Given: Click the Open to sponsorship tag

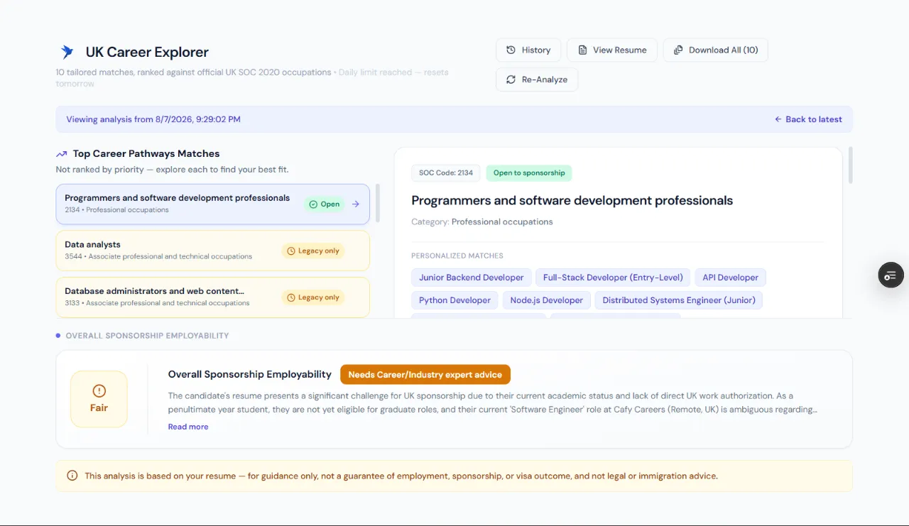Looking at the screenshot, I should (x=529, y=173).
